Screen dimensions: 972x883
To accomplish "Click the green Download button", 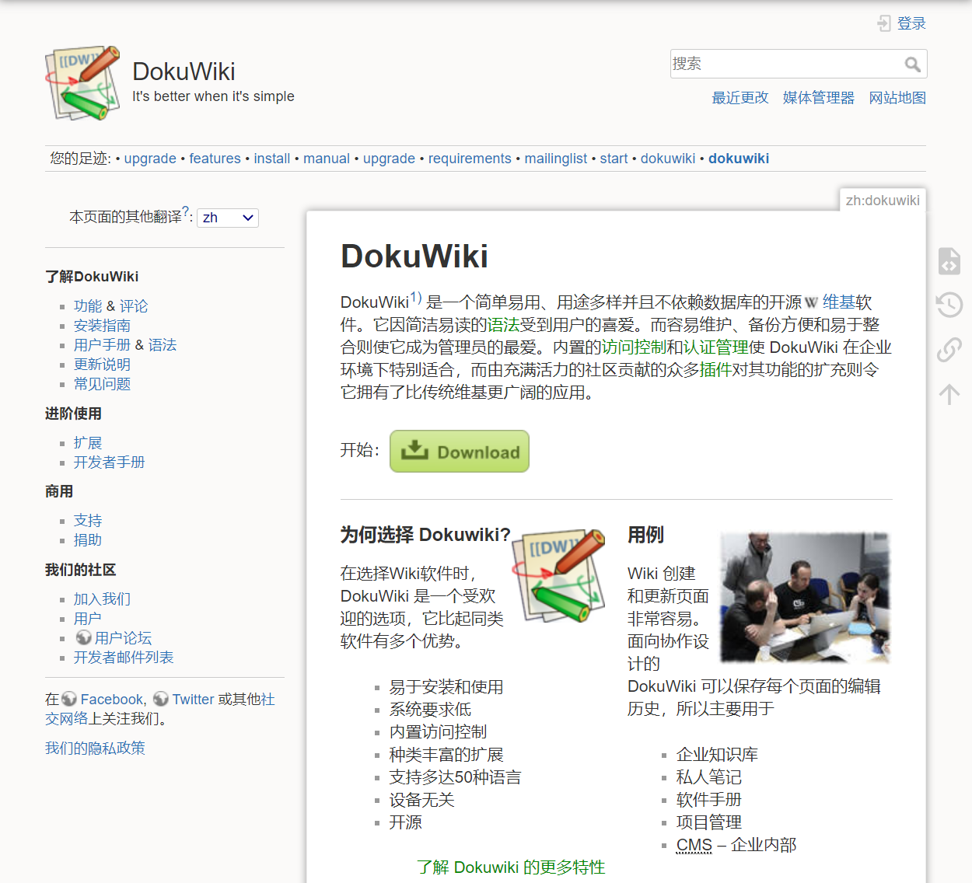I will coord(459,451).
